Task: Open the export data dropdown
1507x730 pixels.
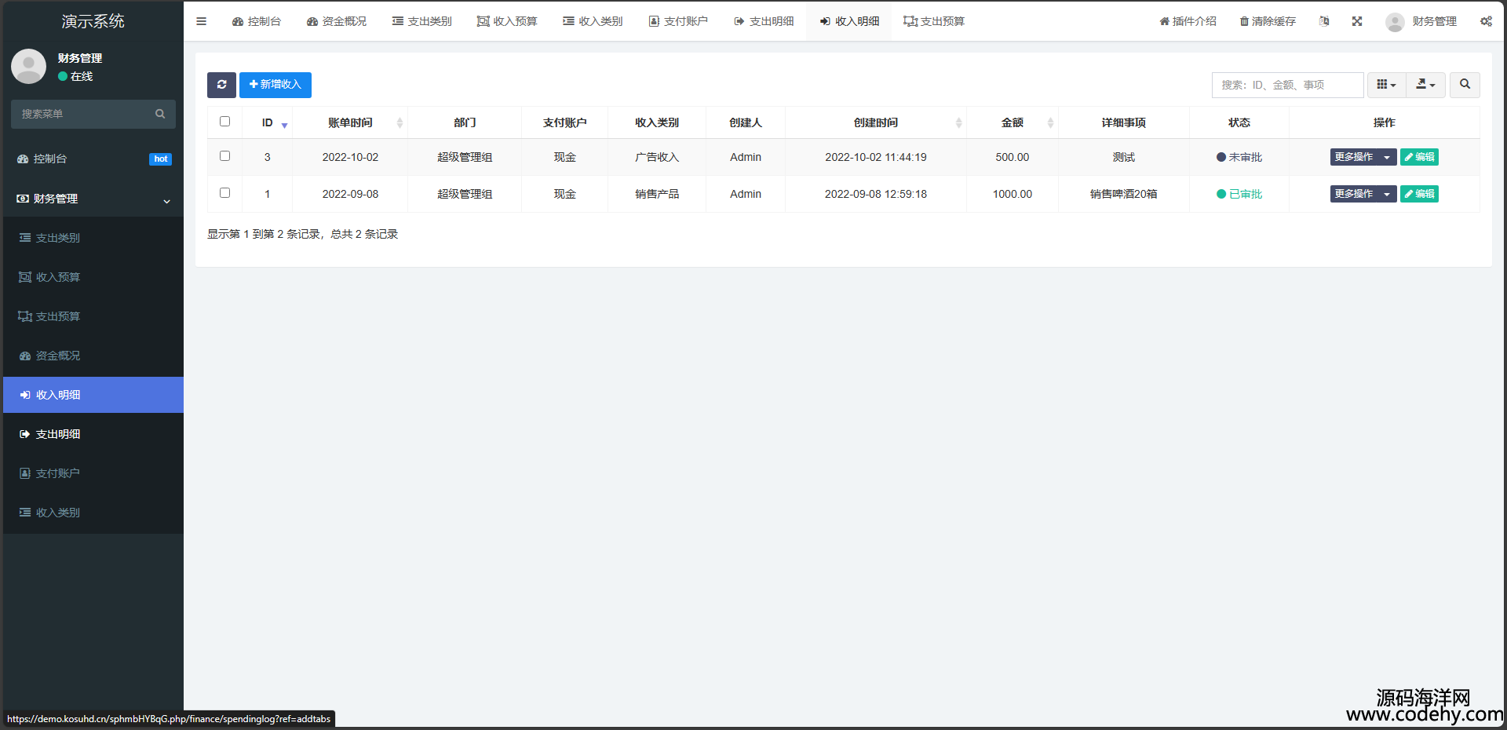Action: click(x=1425, y=85)
